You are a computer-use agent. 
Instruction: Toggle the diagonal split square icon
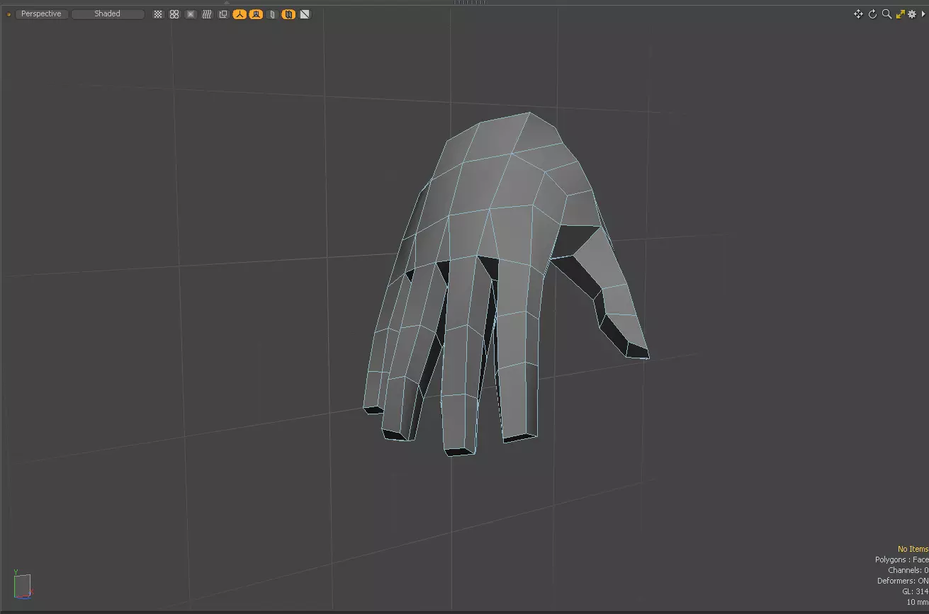click(x=305, y=14)
